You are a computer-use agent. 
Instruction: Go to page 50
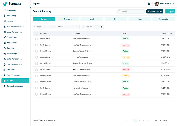click(x=156, y=120)
